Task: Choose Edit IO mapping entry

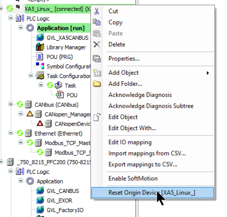Action: (x=153, y=142)
